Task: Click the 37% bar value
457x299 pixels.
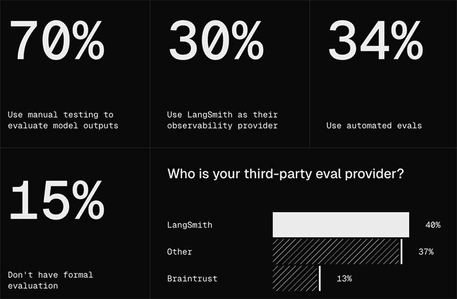Action: [x=426, y=252]
